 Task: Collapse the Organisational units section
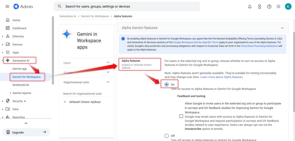point(108,82)
